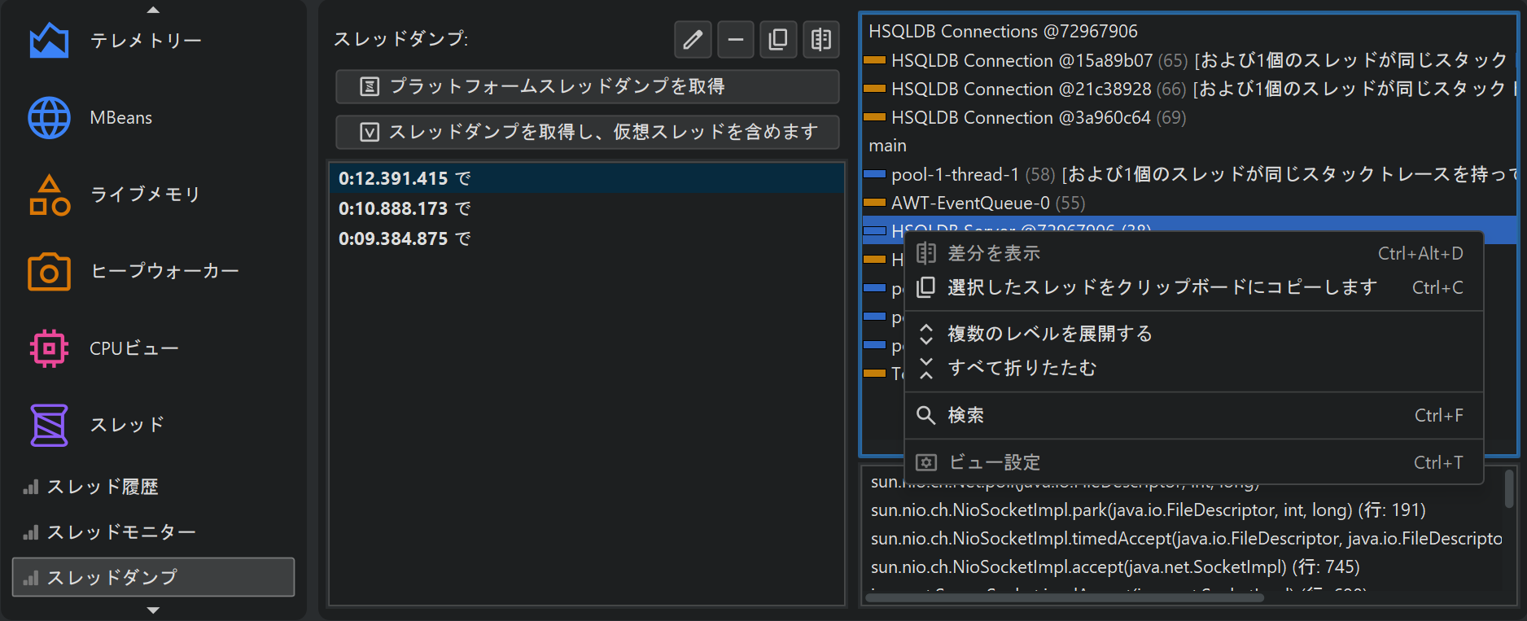
Task: Select 検索 in the context menu
Action: pos(966,415)
